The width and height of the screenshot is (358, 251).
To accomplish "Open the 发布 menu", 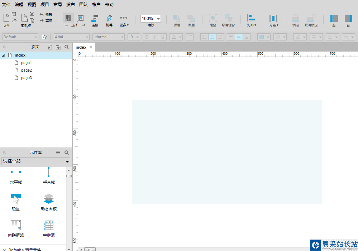I will coord(70,5).
